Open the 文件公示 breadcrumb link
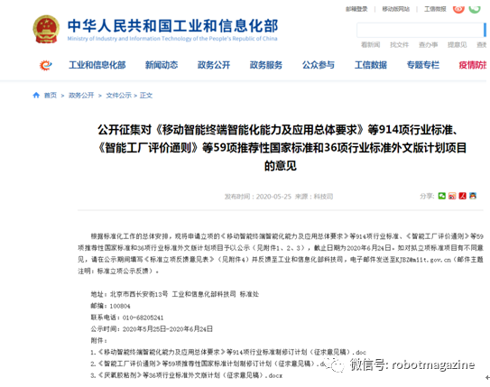The width and height of the screenshot is (490, 387). click(119, 96)
